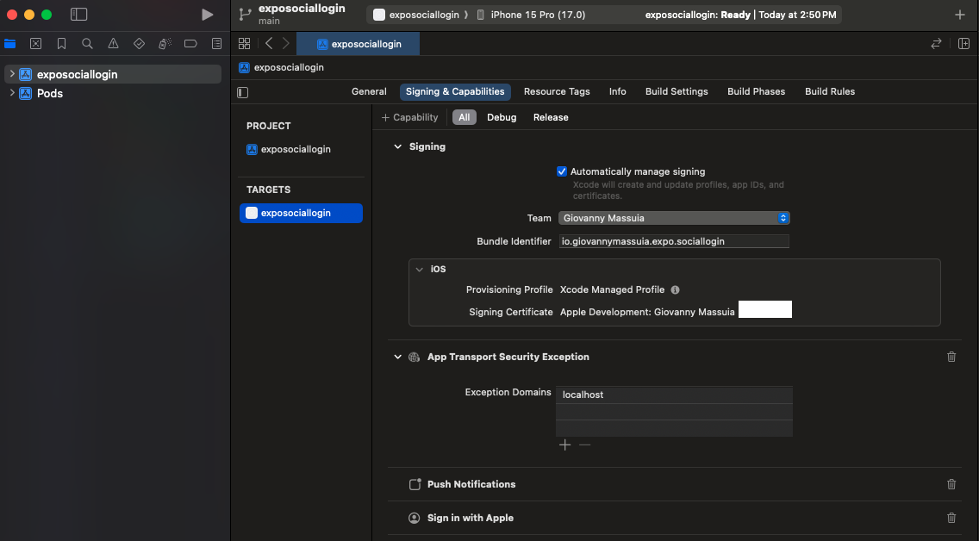Edit the Bundle Identifier field
The height and width of the screenshot is (541, 979).
pos(674,241)
